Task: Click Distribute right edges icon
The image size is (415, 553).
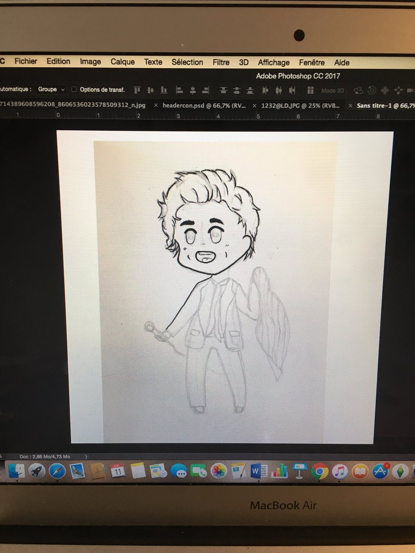Action: 291,90
